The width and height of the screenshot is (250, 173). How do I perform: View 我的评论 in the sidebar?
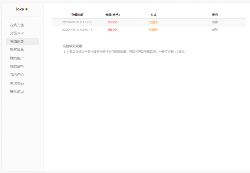(17, 75)
